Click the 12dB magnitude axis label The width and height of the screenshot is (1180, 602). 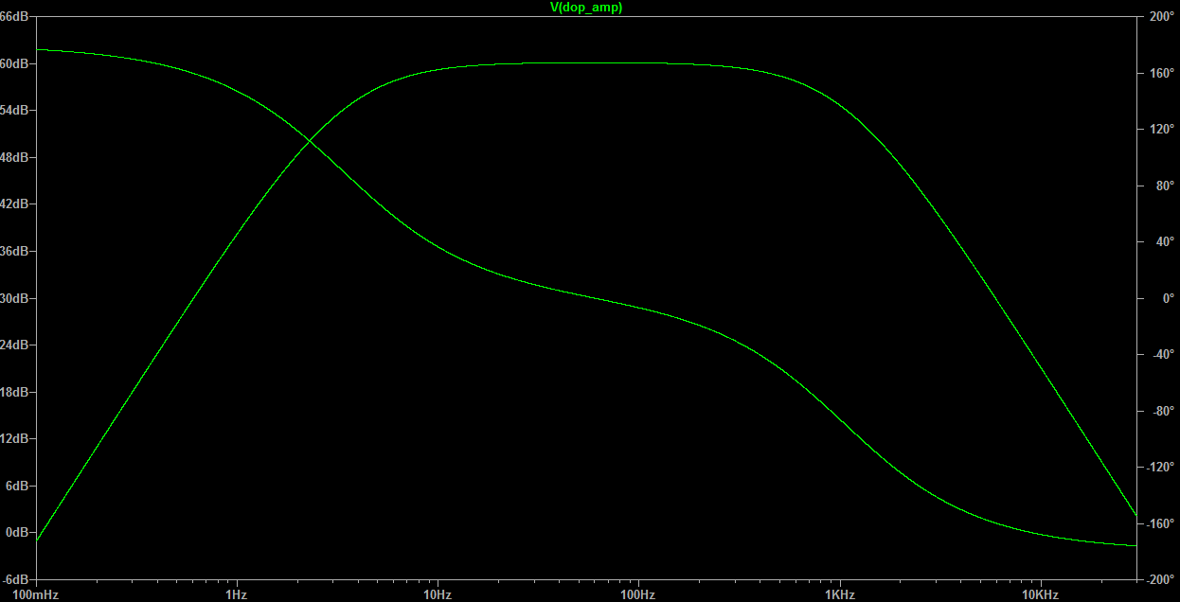tap(14, 438)
